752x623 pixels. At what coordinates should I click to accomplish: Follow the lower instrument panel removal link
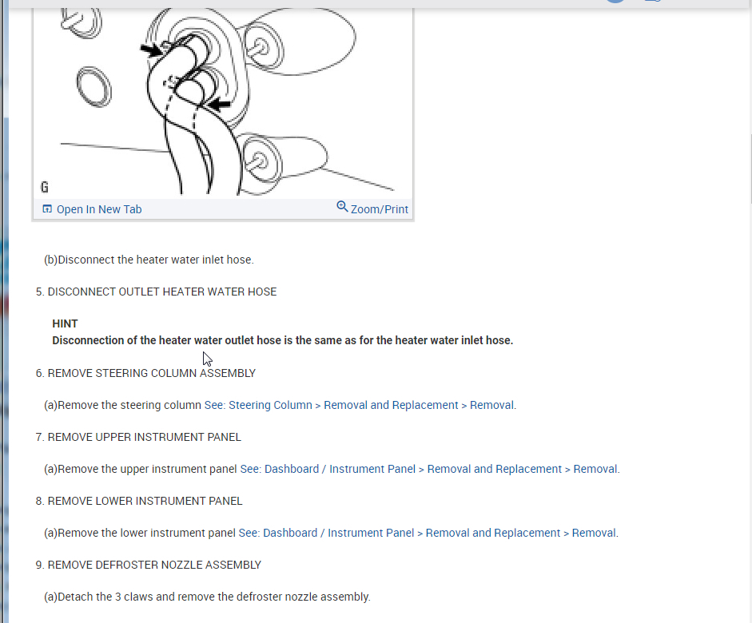click(x=428, y=533)
